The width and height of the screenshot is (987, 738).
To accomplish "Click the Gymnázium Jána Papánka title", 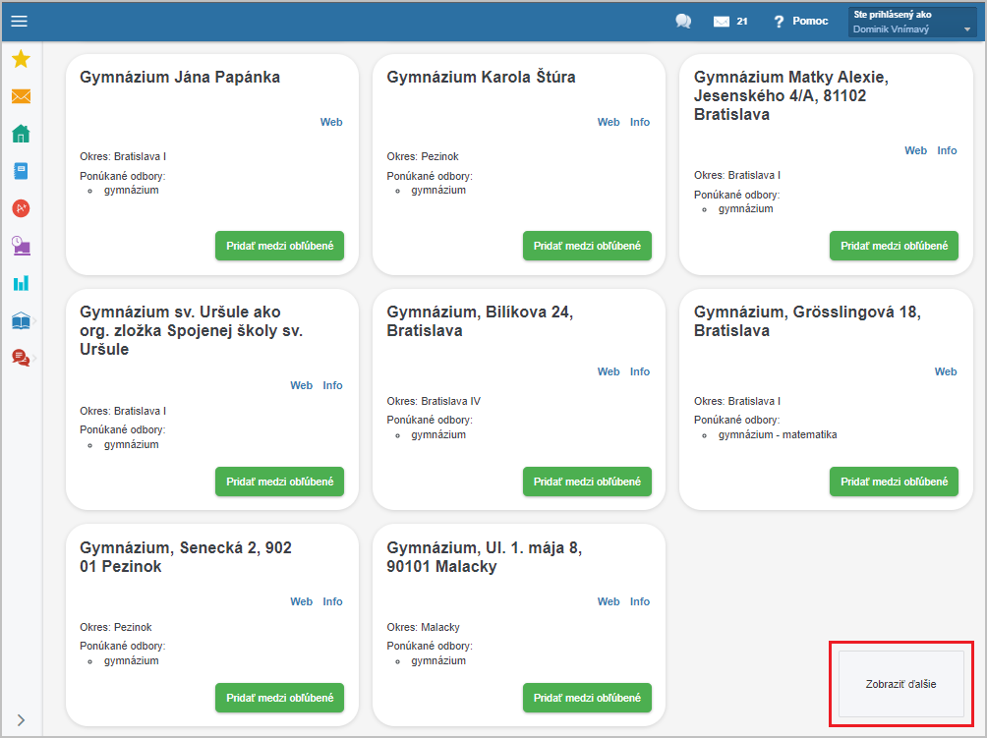I will coord(179,77).
